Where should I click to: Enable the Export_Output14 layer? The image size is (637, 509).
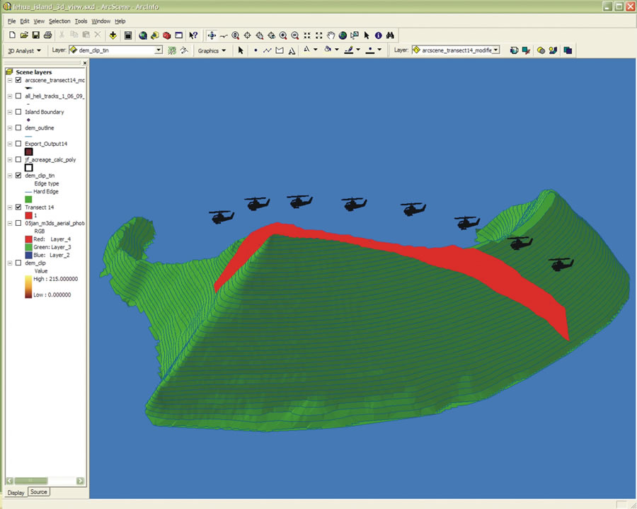(18, 144)
